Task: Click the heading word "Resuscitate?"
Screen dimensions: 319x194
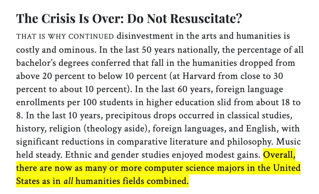Action: pos(206,19)
